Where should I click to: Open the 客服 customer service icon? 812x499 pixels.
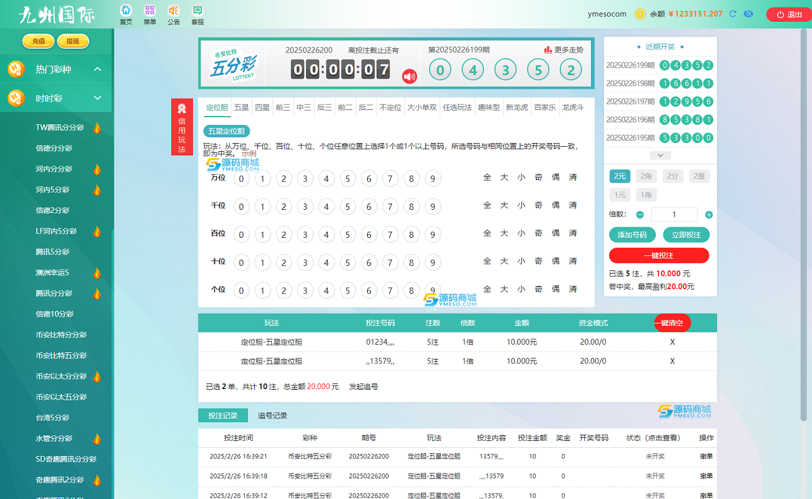(x=197, y=11)
